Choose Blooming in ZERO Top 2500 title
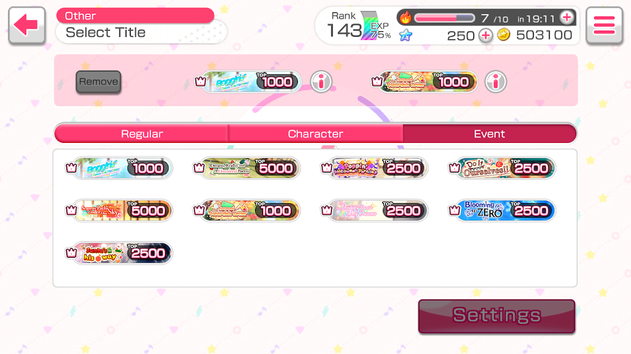Image resolution: width=631 pixels, height=354 pixels. pos(502,210)
